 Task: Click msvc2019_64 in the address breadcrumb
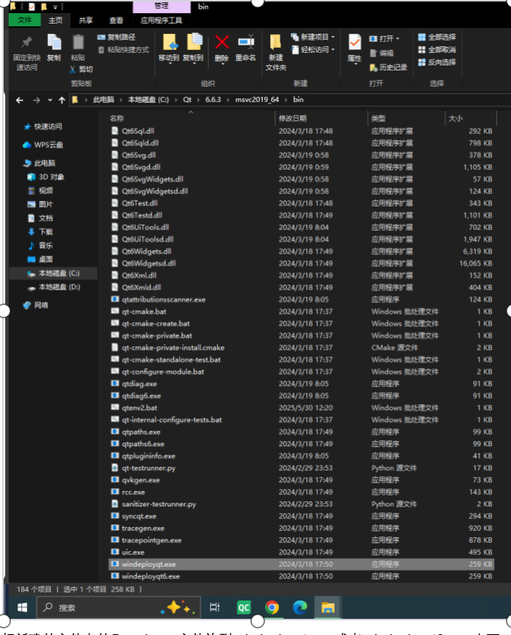coord(257,100)
